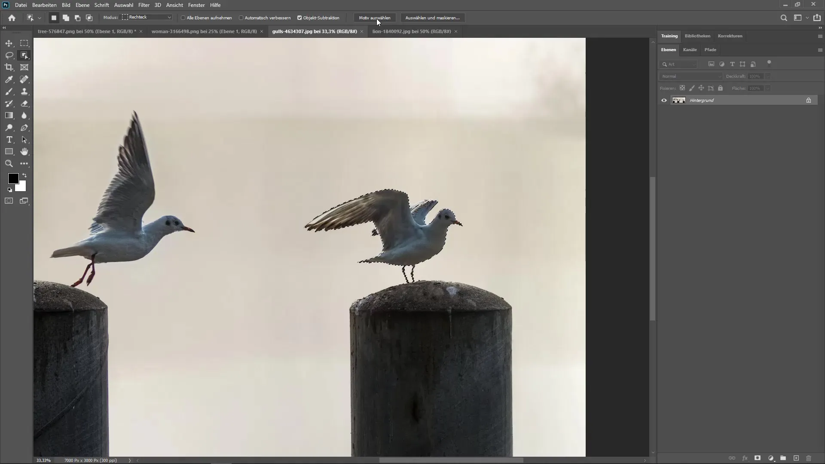Screen dimensions: 825x464
Task: Open the Fläche slider arrow
Action: click(768, 89)
